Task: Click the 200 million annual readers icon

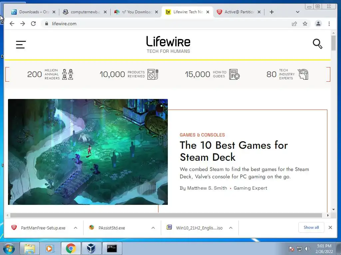Action: tap(68, 74)
